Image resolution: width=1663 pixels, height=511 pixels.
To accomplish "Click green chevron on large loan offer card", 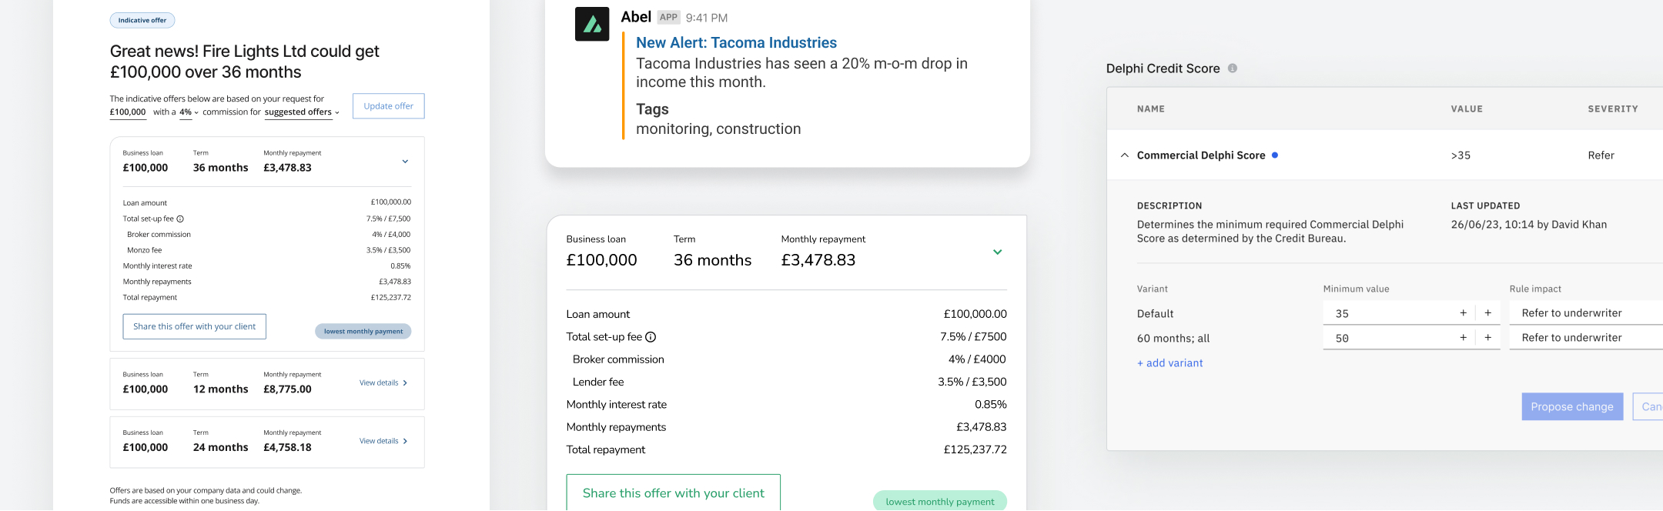I will [997, 252].
